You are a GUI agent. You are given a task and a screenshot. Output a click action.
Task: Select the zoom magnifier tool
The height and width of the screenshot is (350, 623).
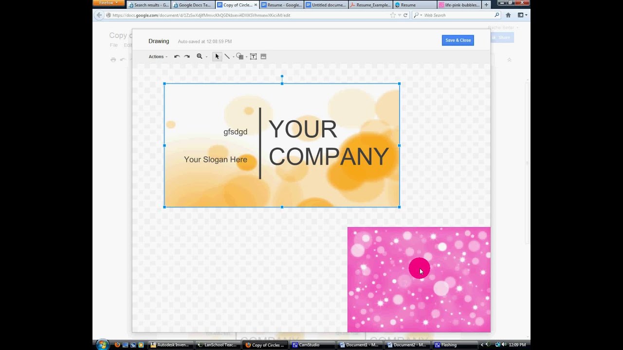point(199,56)
